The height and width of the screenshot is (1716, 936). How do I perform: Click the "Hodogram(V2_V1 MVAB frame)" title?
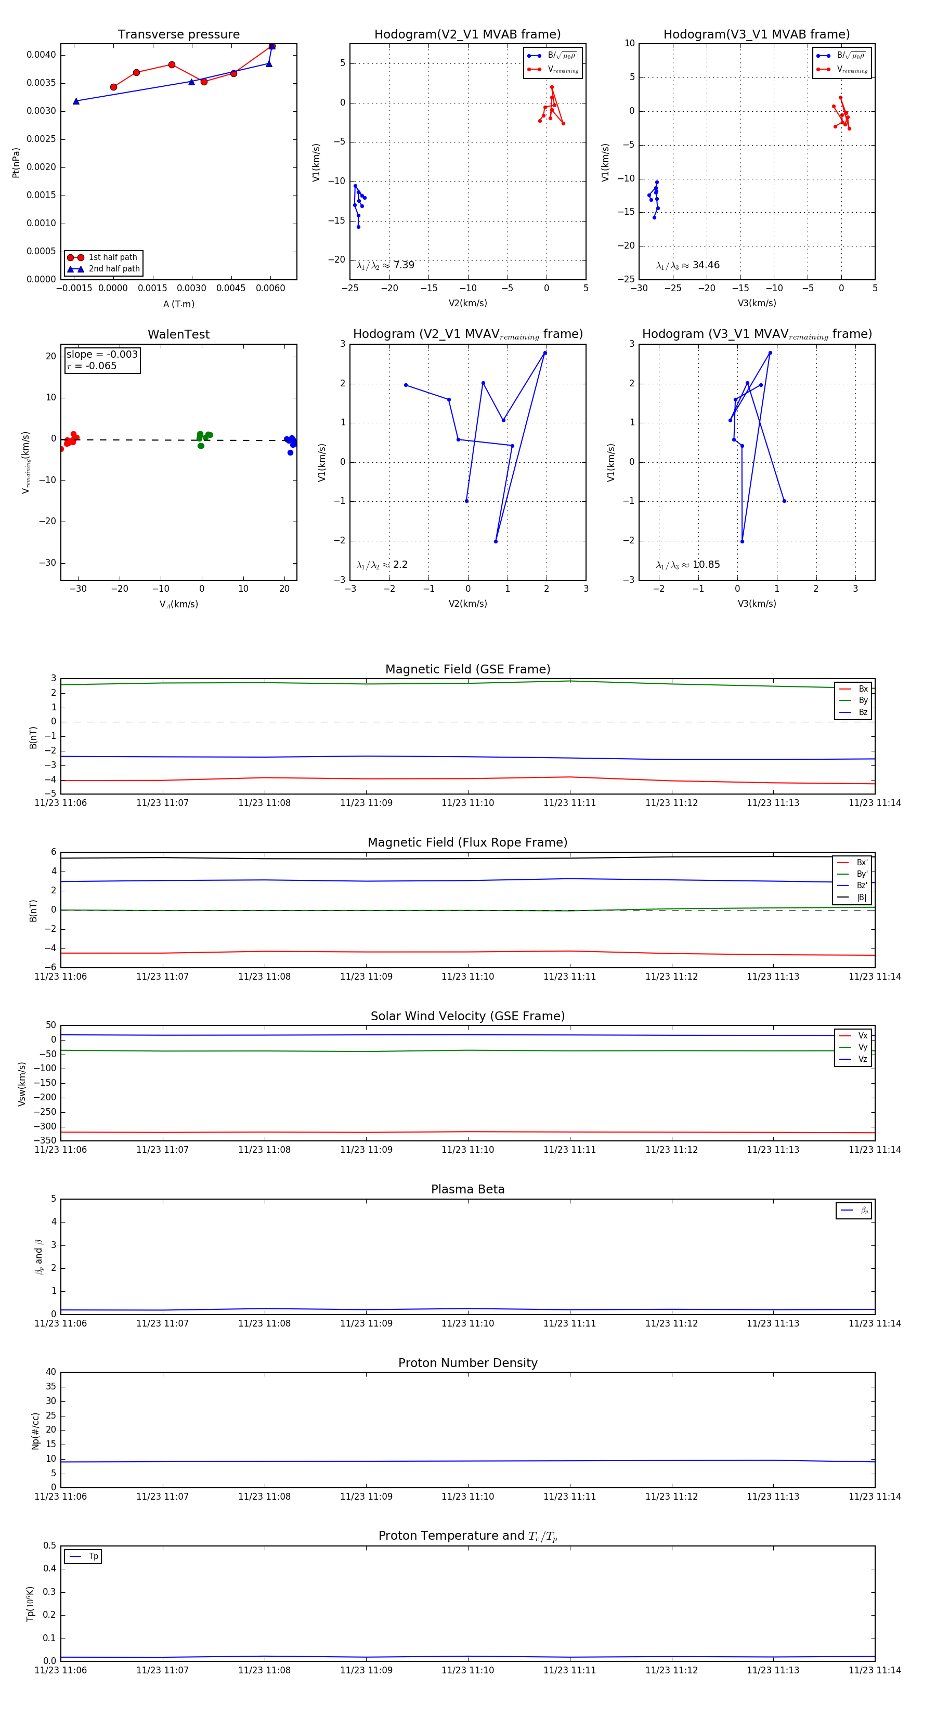click(x=467, y=35)
